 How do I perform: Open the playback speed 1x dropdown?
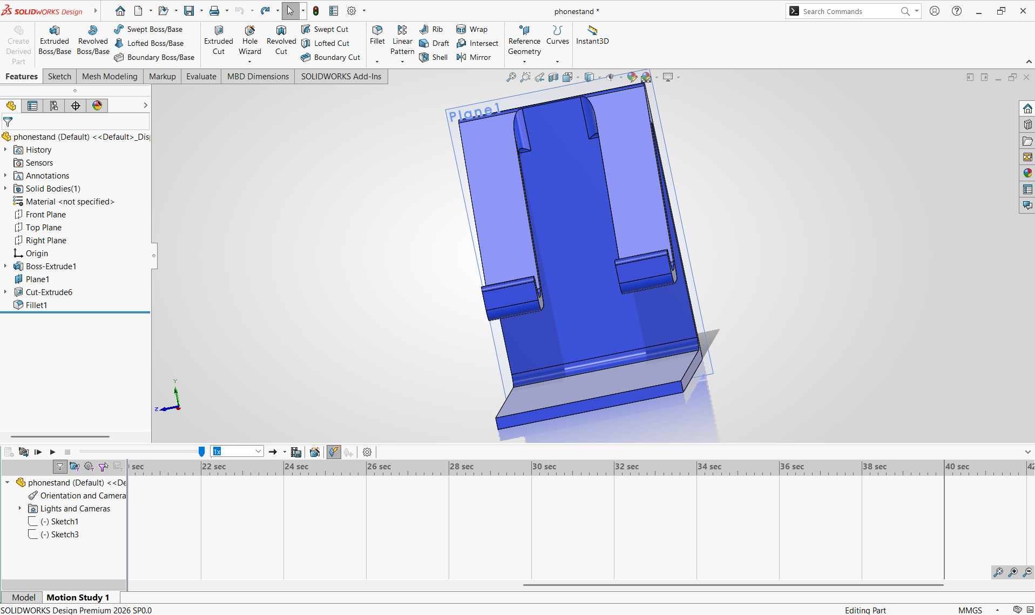(258, 452)
